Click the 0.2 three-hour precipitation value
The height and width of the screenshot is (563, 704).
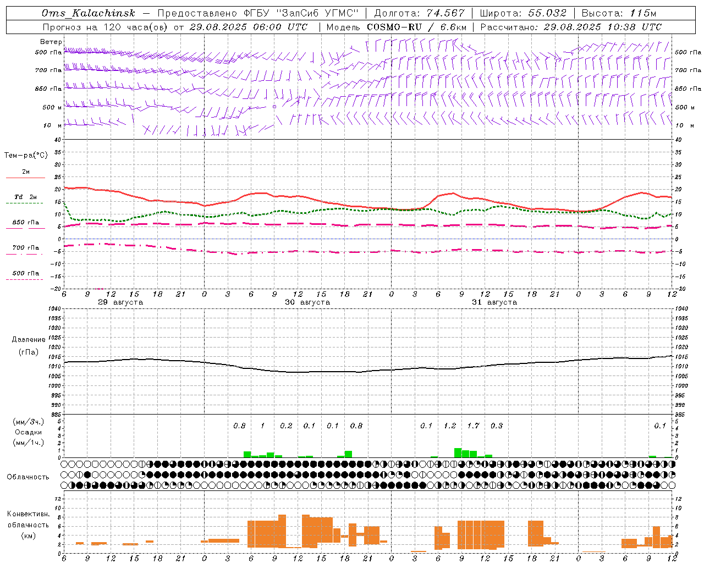286,426
